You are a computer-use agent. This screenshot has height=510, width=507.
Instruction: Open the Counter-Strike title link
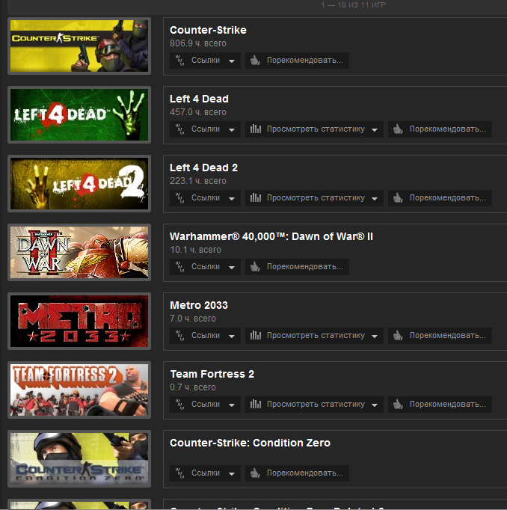(x=208, y=30)
